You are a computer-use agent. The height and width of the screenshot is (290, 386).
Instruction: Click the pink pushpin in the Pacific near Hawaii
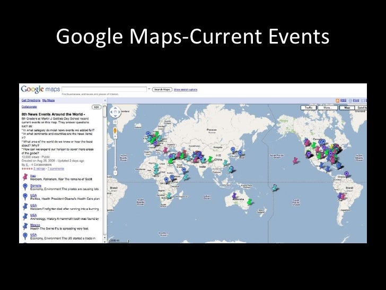(x=295, y=160)
